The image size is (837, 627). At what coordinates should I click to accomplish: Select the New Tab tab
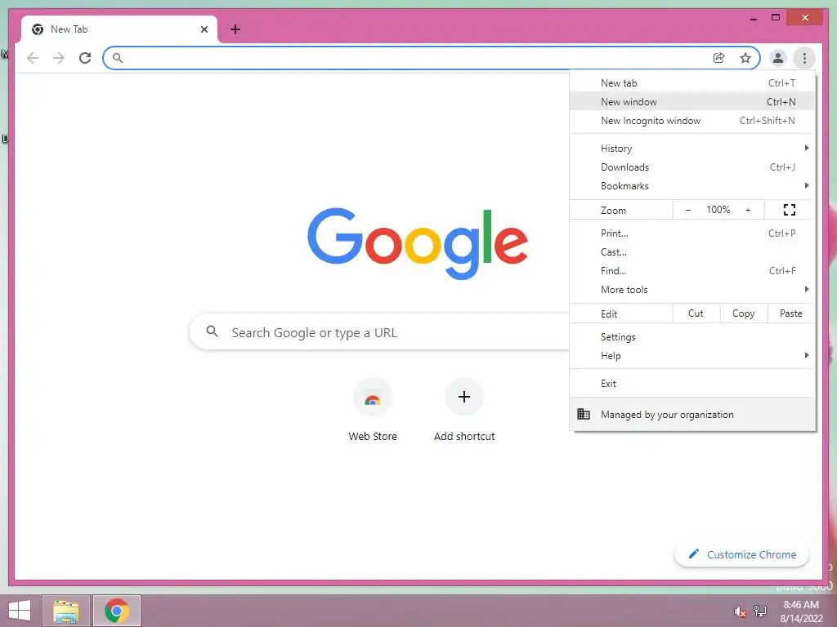[x=119, y=29]
